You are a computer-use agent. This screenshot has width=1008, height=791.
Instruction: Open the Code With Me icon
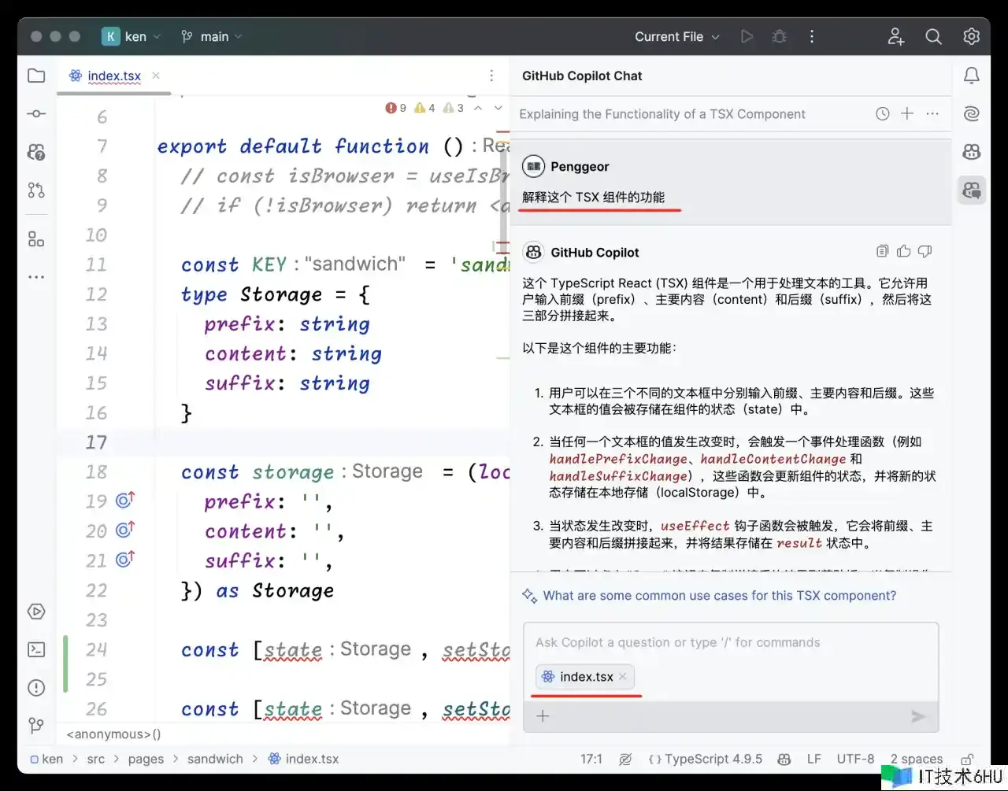click(896, 36)
